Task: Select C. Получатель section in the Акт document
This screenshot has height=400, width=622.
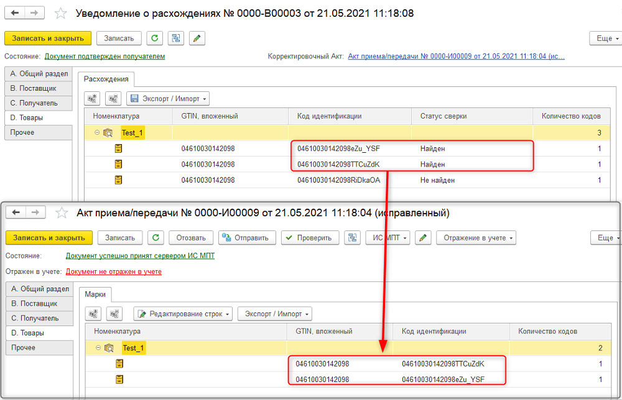Action: tap(40, 318)
